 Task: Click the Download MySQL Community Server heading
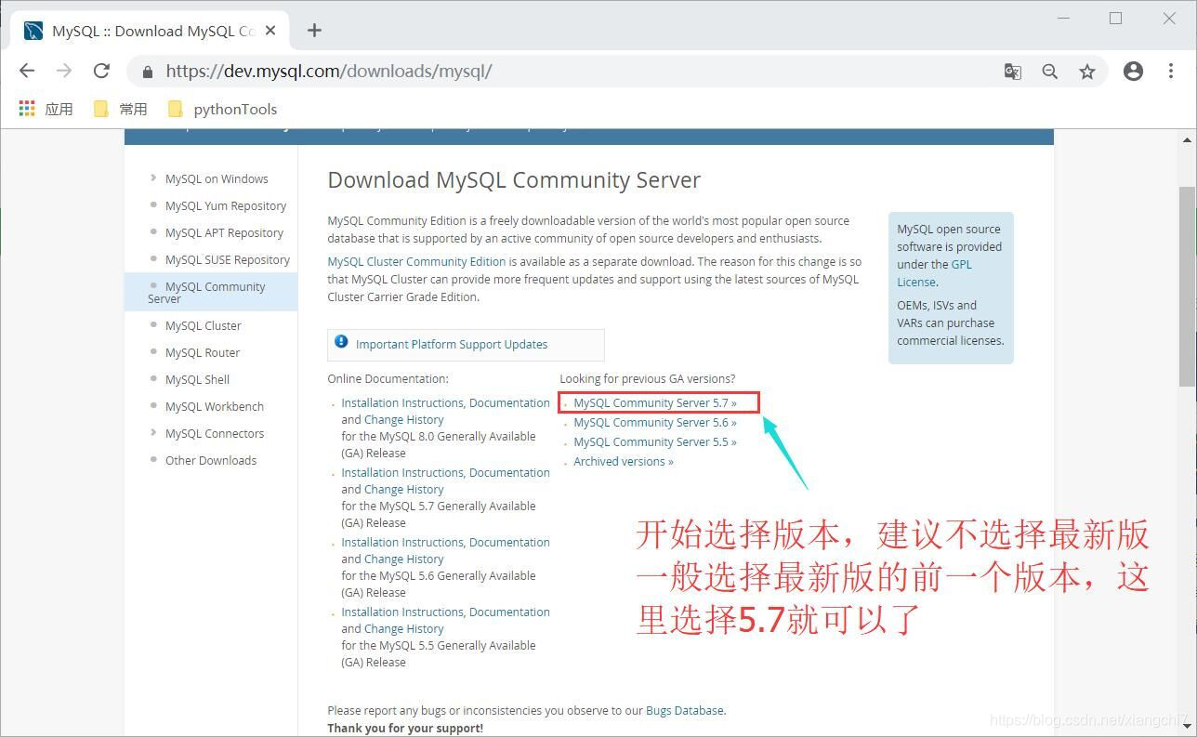coord(514,179)
